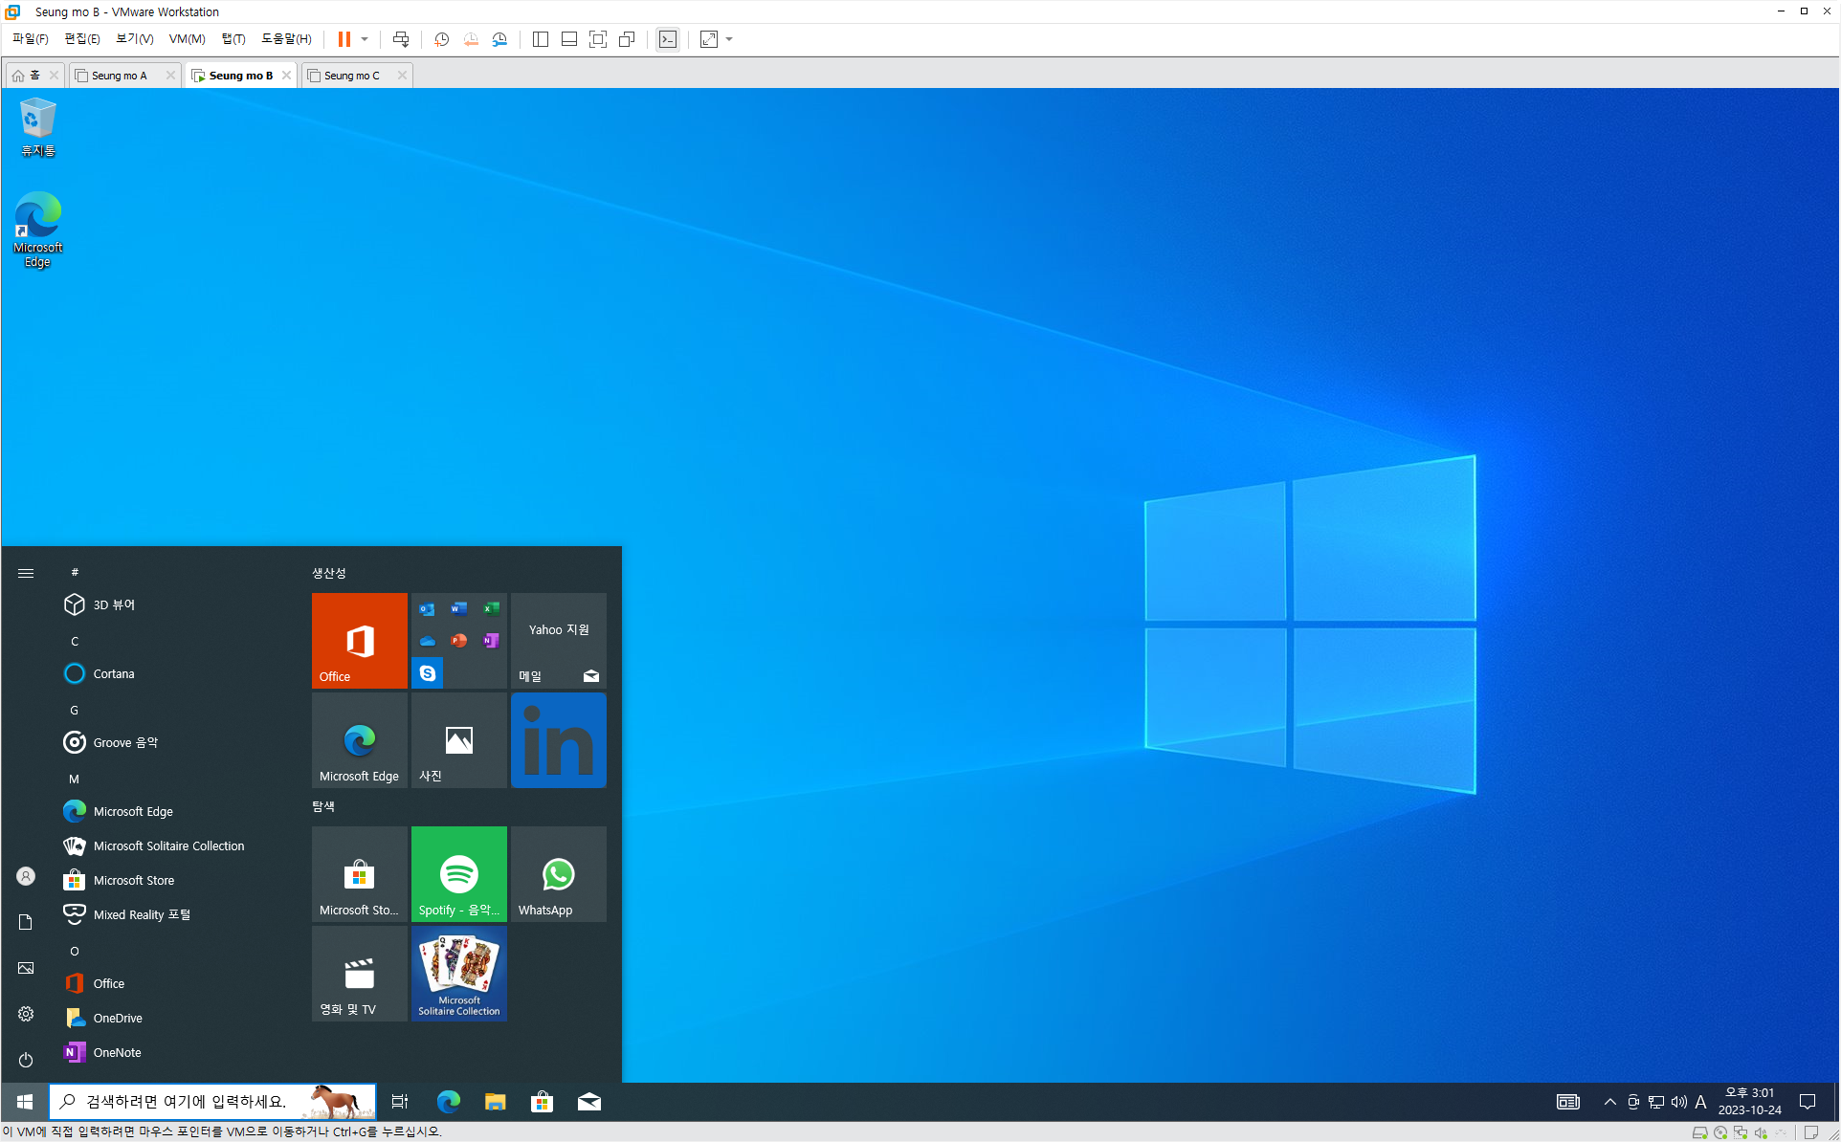
Task: Expand the Start menu hamburger
Action: (26, 573)
